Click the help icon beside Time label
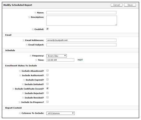The image size is (141, 120). pos(36,60)
